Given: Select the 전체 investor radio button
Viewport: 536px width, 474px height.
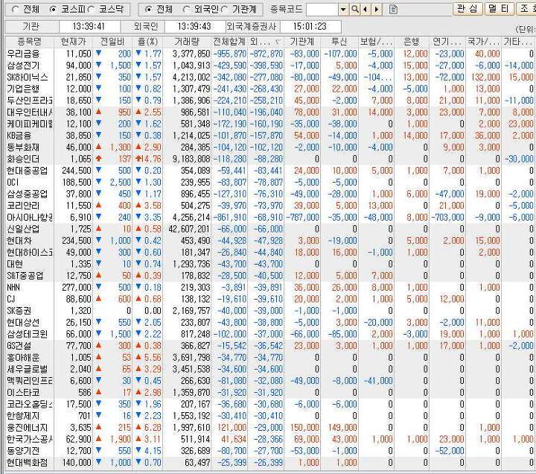Looking at the screenshot, I should 148,9.
